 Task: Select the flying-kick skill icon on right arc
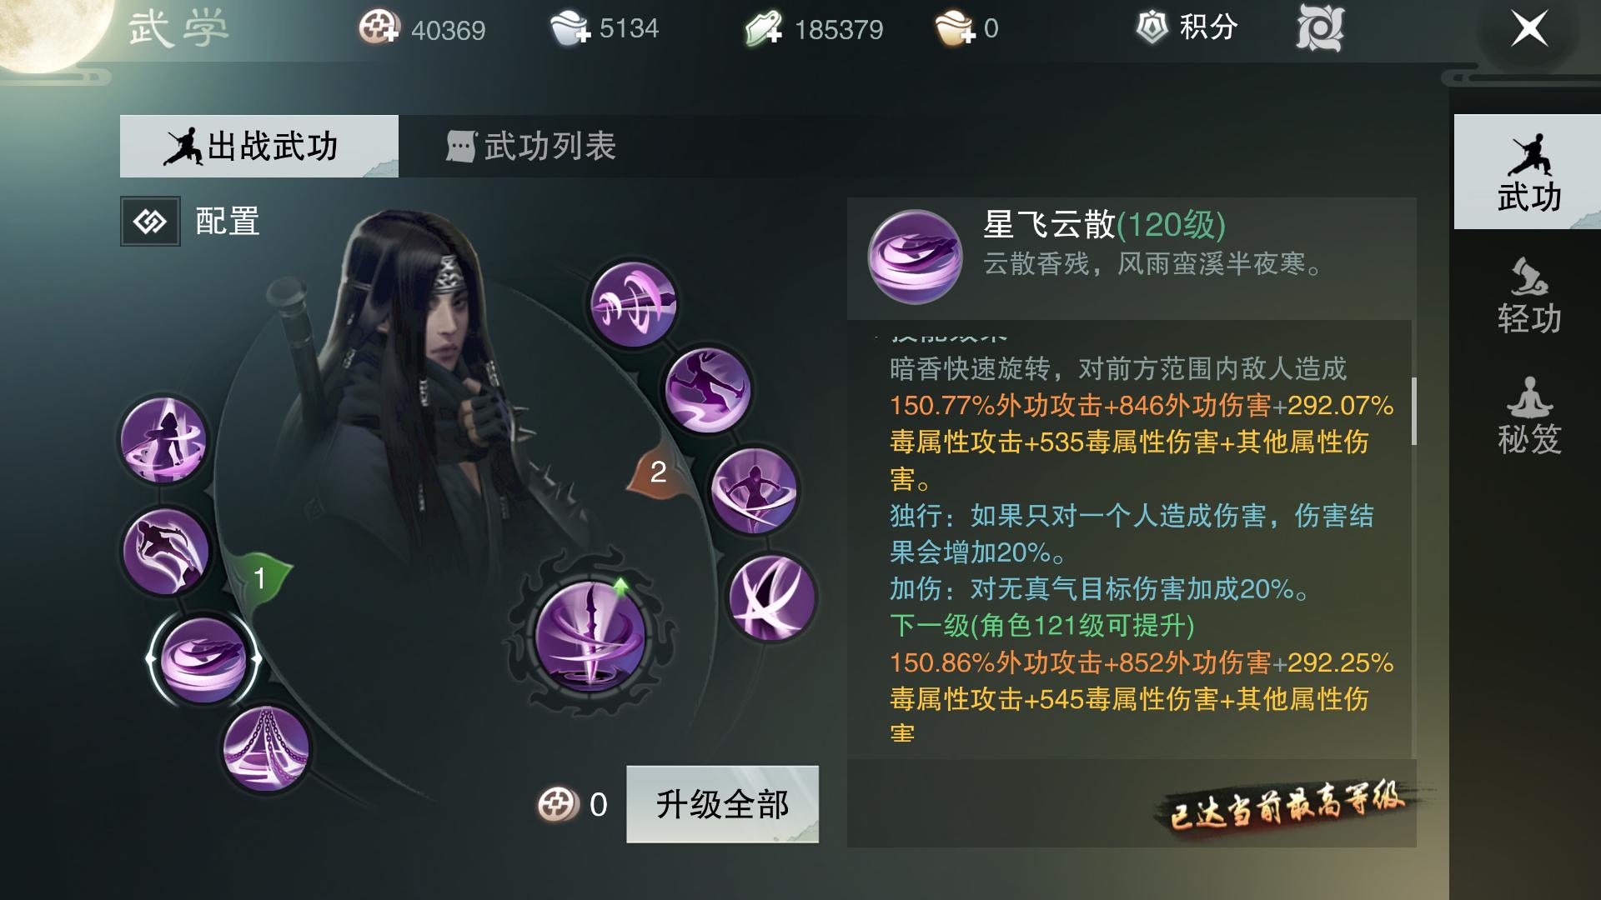707,390
